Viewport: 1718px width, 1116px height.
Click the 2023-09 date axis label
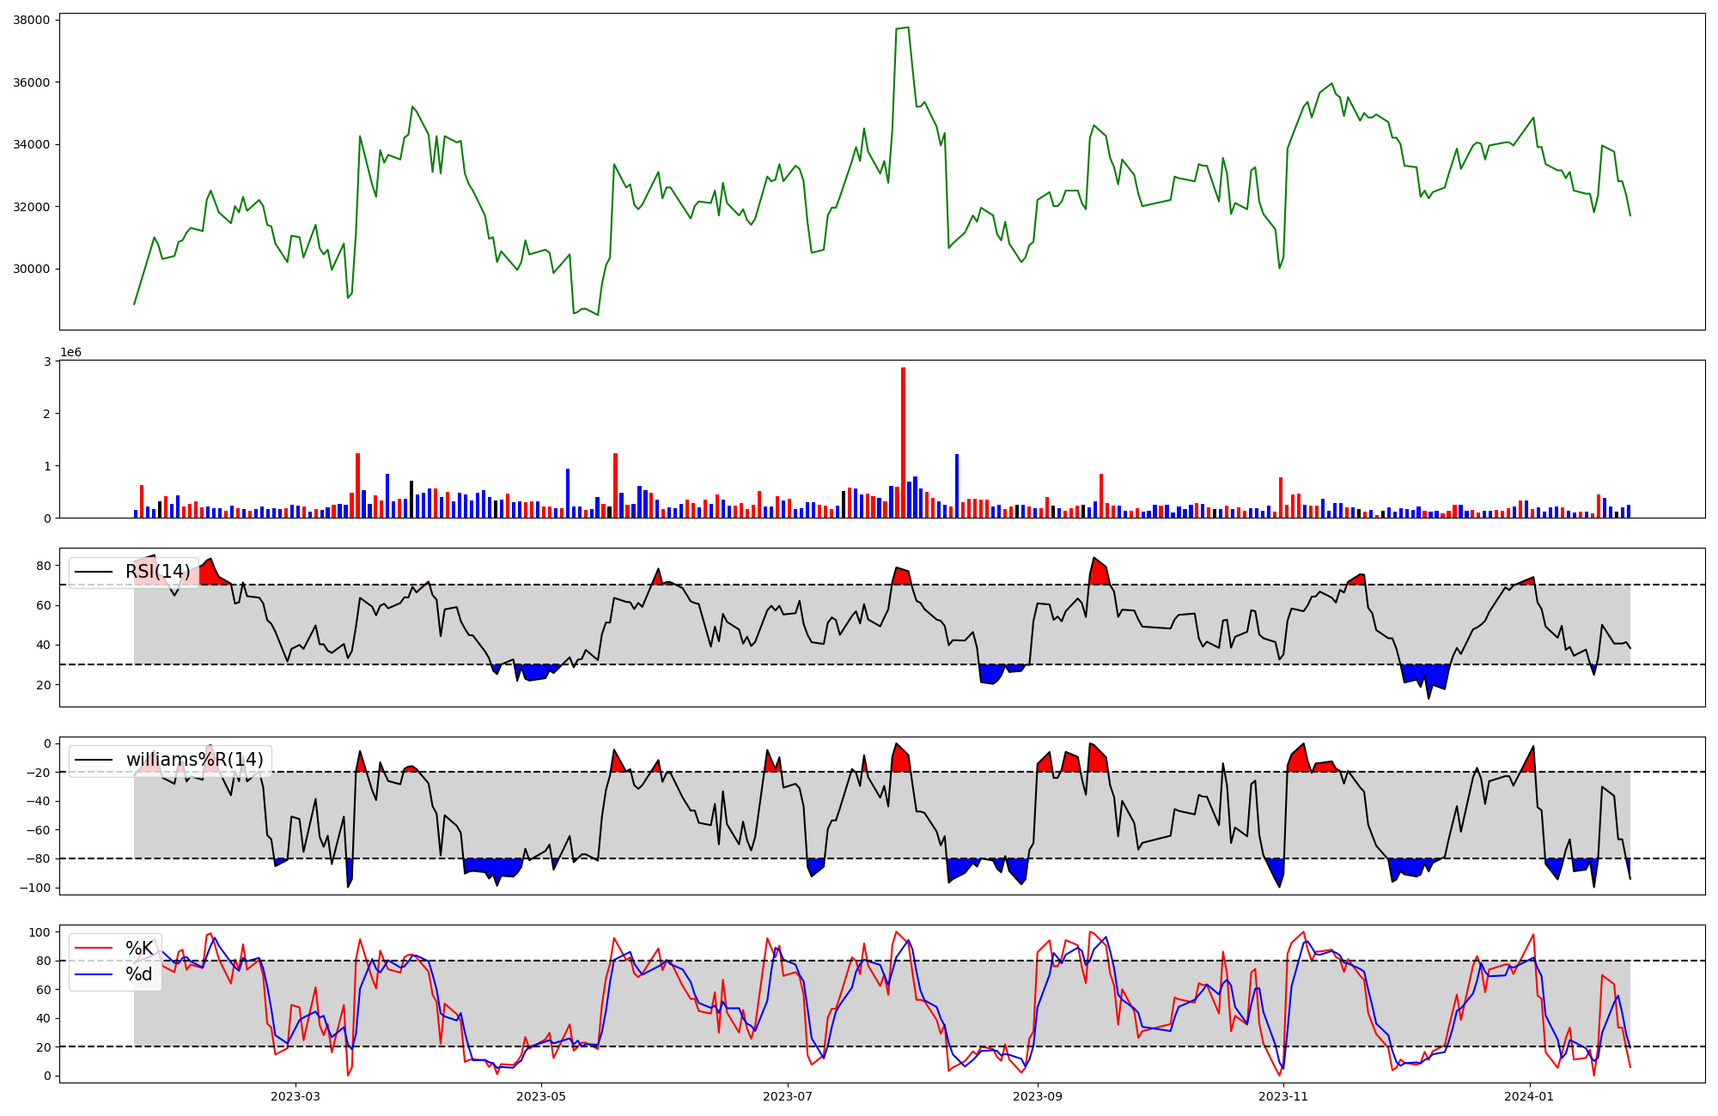(1038, 1095)
